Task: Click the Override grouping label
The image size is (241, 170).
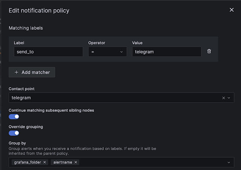Action: (26, 127)
